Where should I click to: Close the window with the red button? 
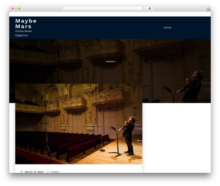(13, 9)
